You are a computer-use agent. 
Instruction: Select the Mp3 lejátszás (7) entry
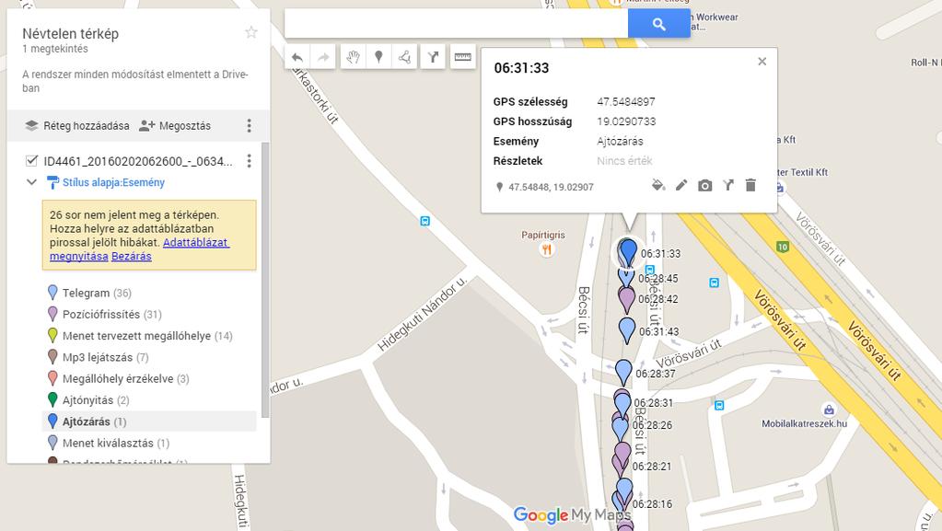[x=149, y=357]
